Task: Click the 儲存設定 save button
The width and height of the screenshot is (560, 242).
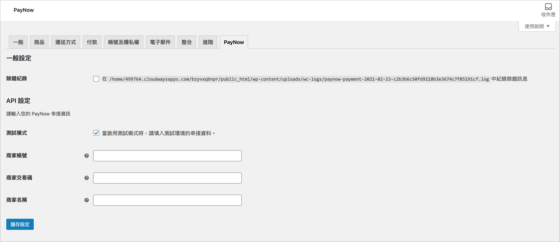Action: [x=20, y=224]
